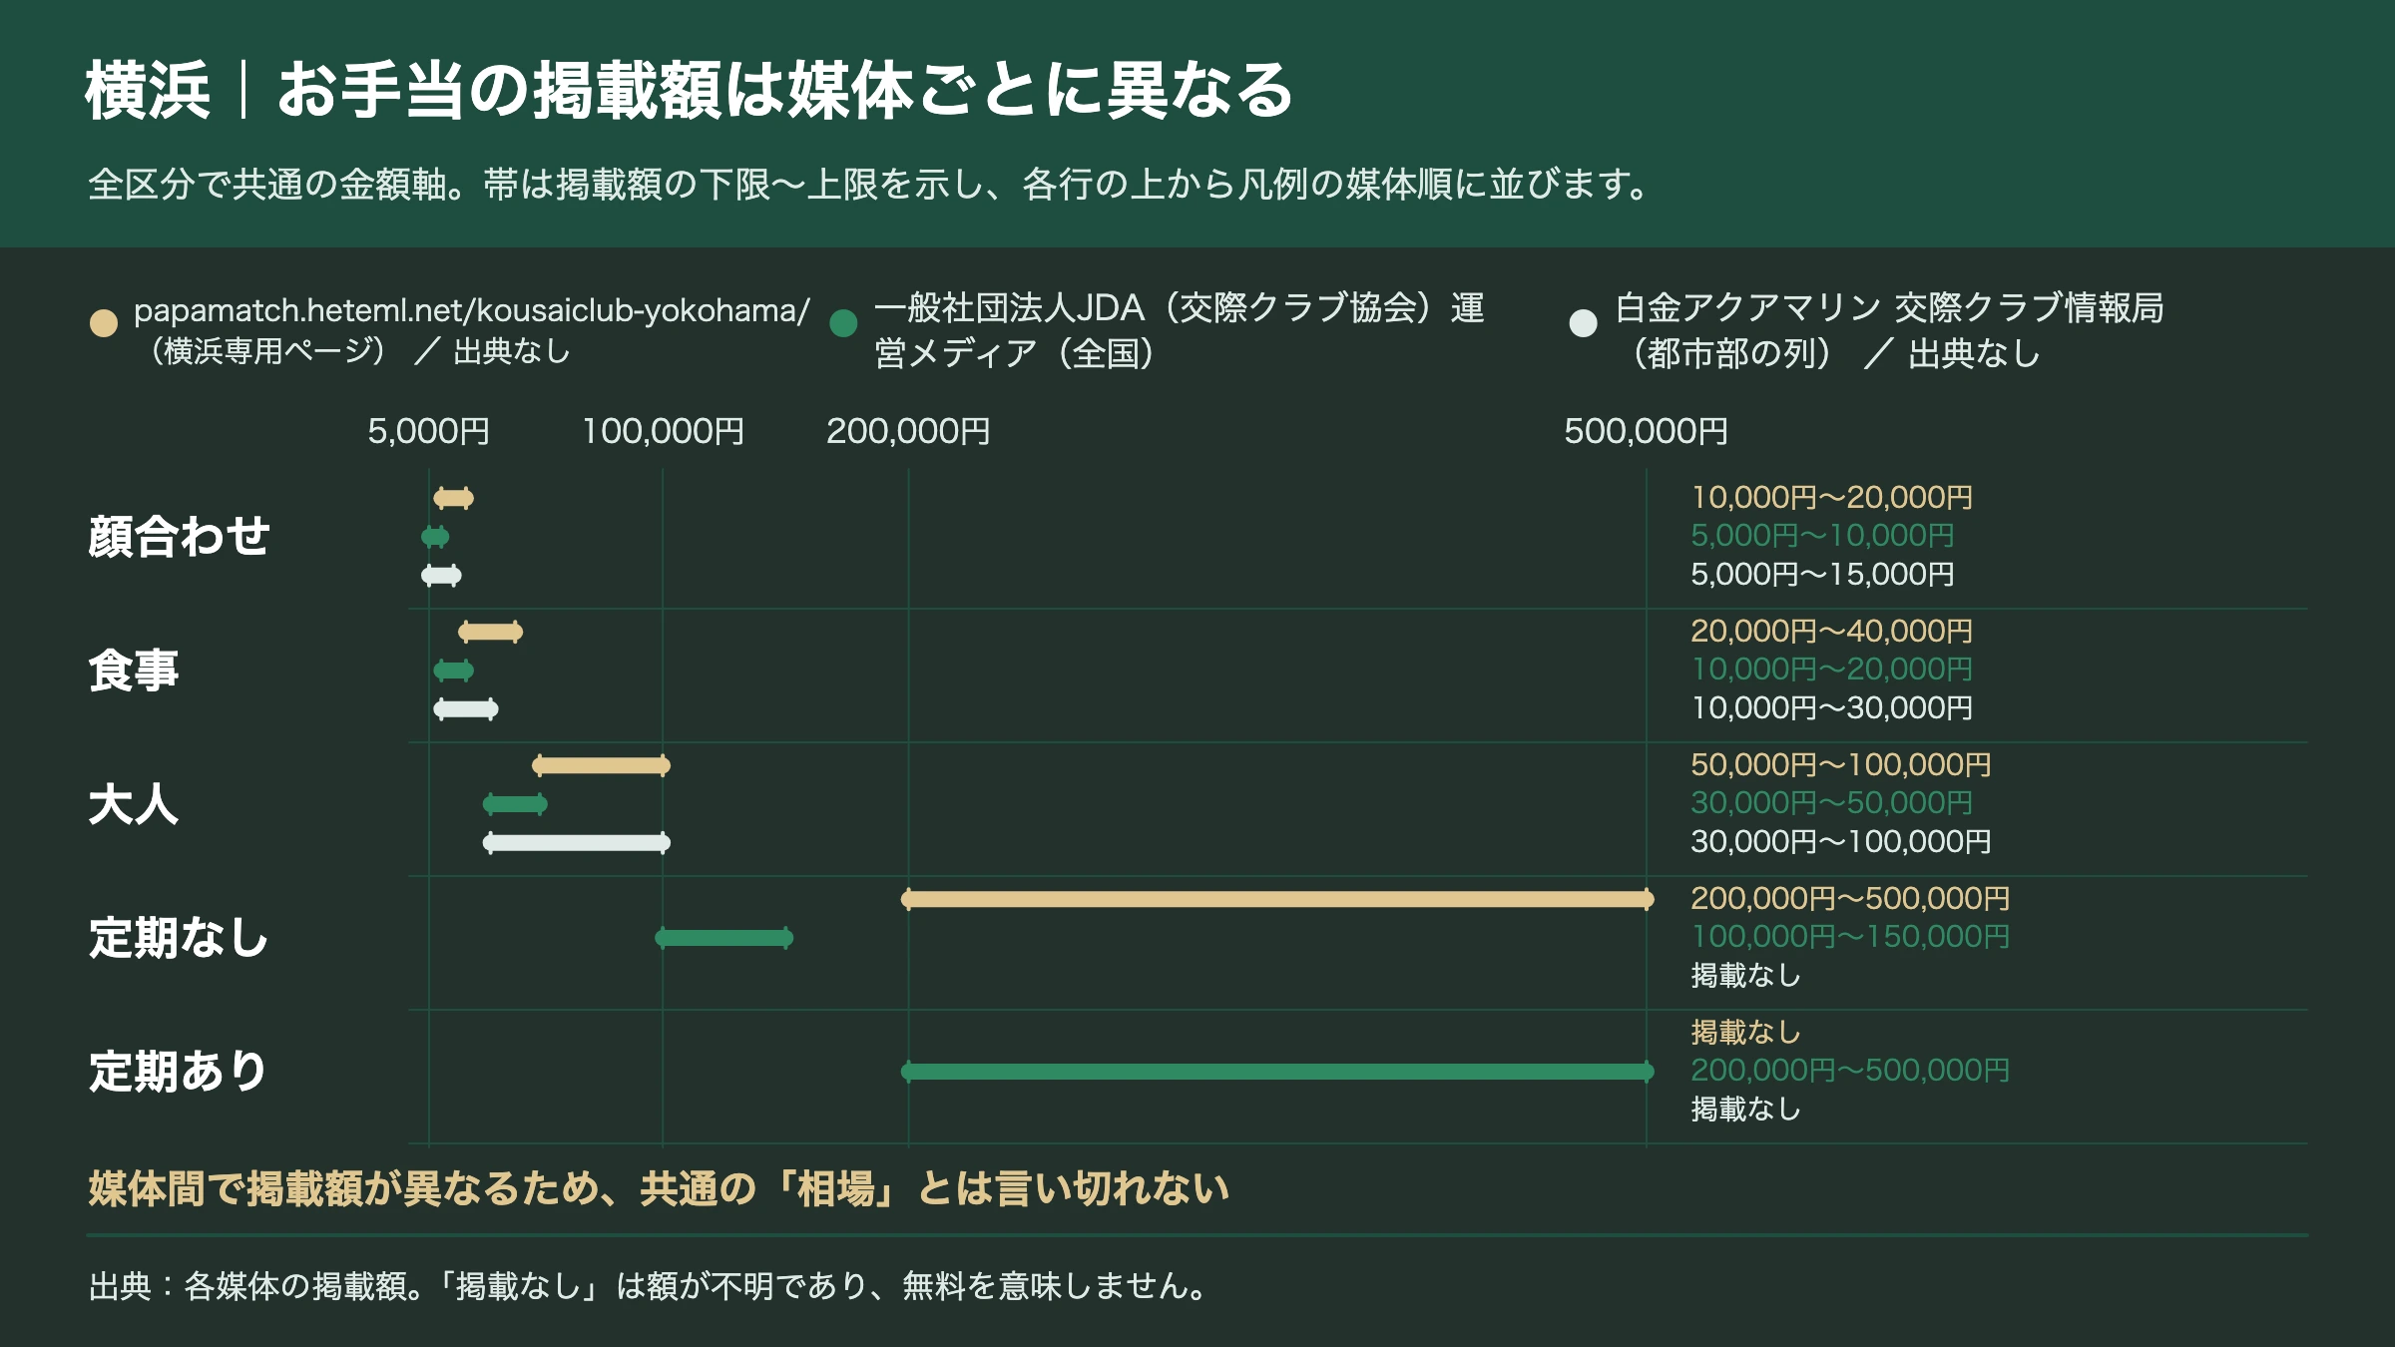Click the beige 掲載なし text in 定期あり
Screen dimensions: 2395x1347
pos(1746,1032)
